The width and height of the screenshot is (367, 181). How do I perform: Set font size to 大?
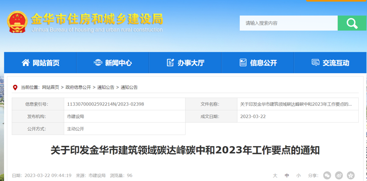[x=275, y=176]
